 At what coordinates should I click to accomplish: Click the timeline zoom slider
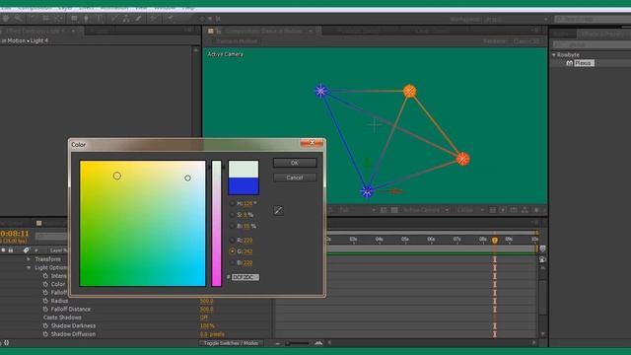coord(298,343)
